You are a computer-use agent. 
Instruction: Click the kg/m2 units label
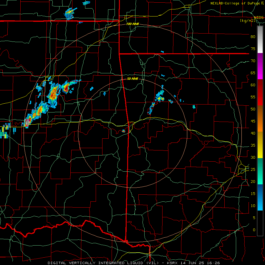tap(248, 21)
